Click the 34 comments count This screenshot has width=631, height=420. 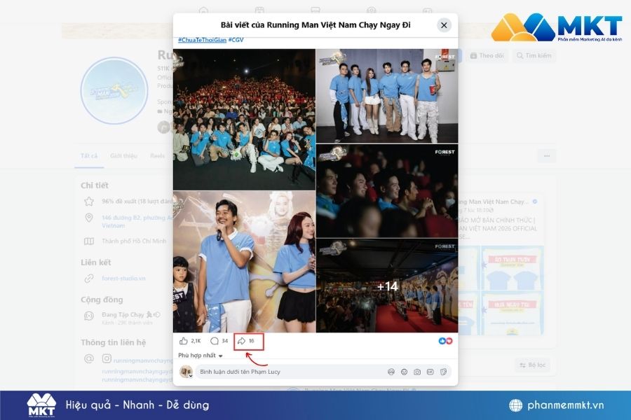tap(224, 341)
